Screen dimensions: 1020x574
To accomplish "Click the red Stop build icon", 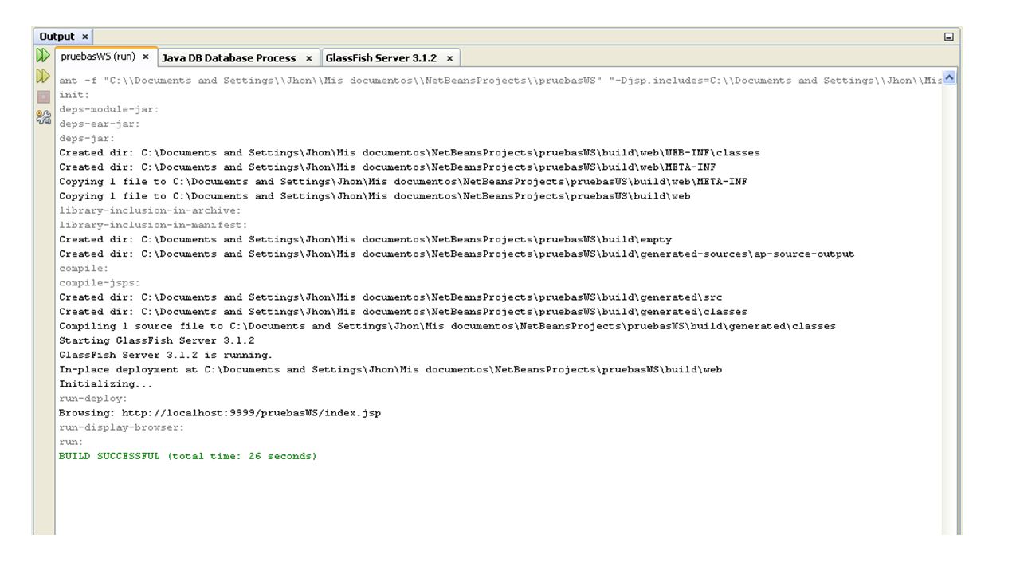I will [x=43, y=96].
